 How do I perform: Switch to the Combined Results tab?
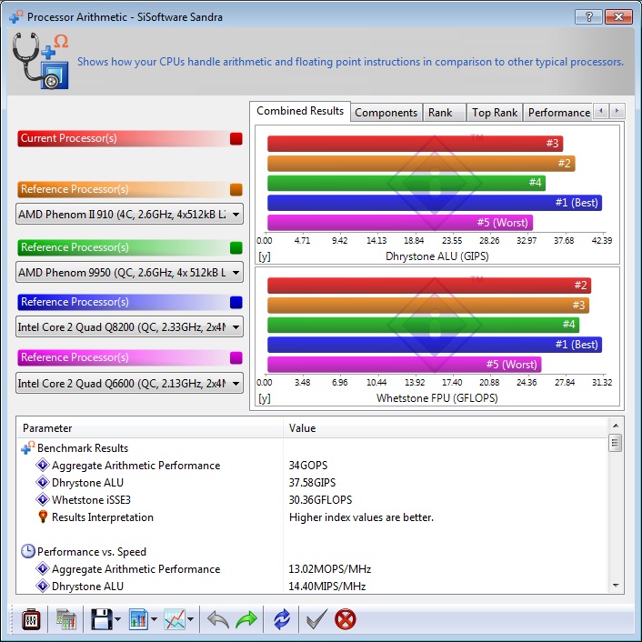coord(300,111)
